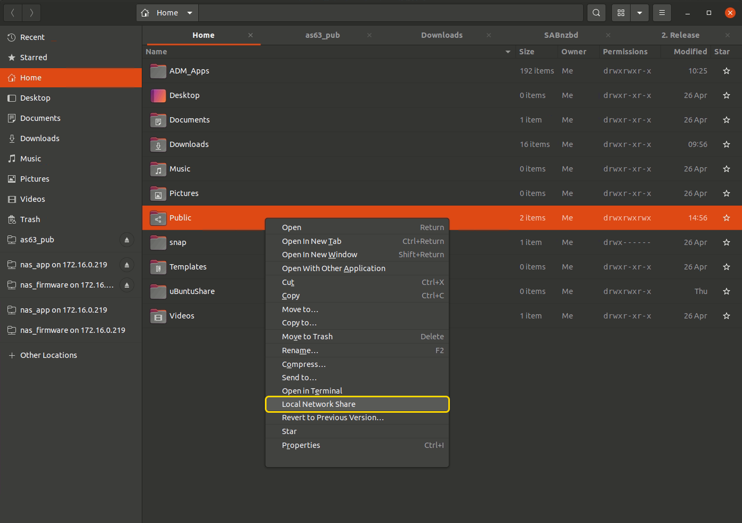Screen dimensions: 742x523
Task: Star the snap folder
Action: click(x=726, y=242)
